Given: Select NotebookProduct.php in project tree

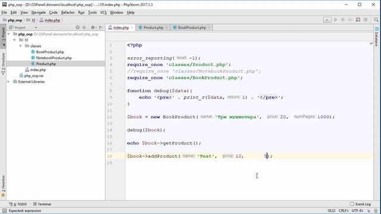Looking at the screenshot, I should [54, 58].
